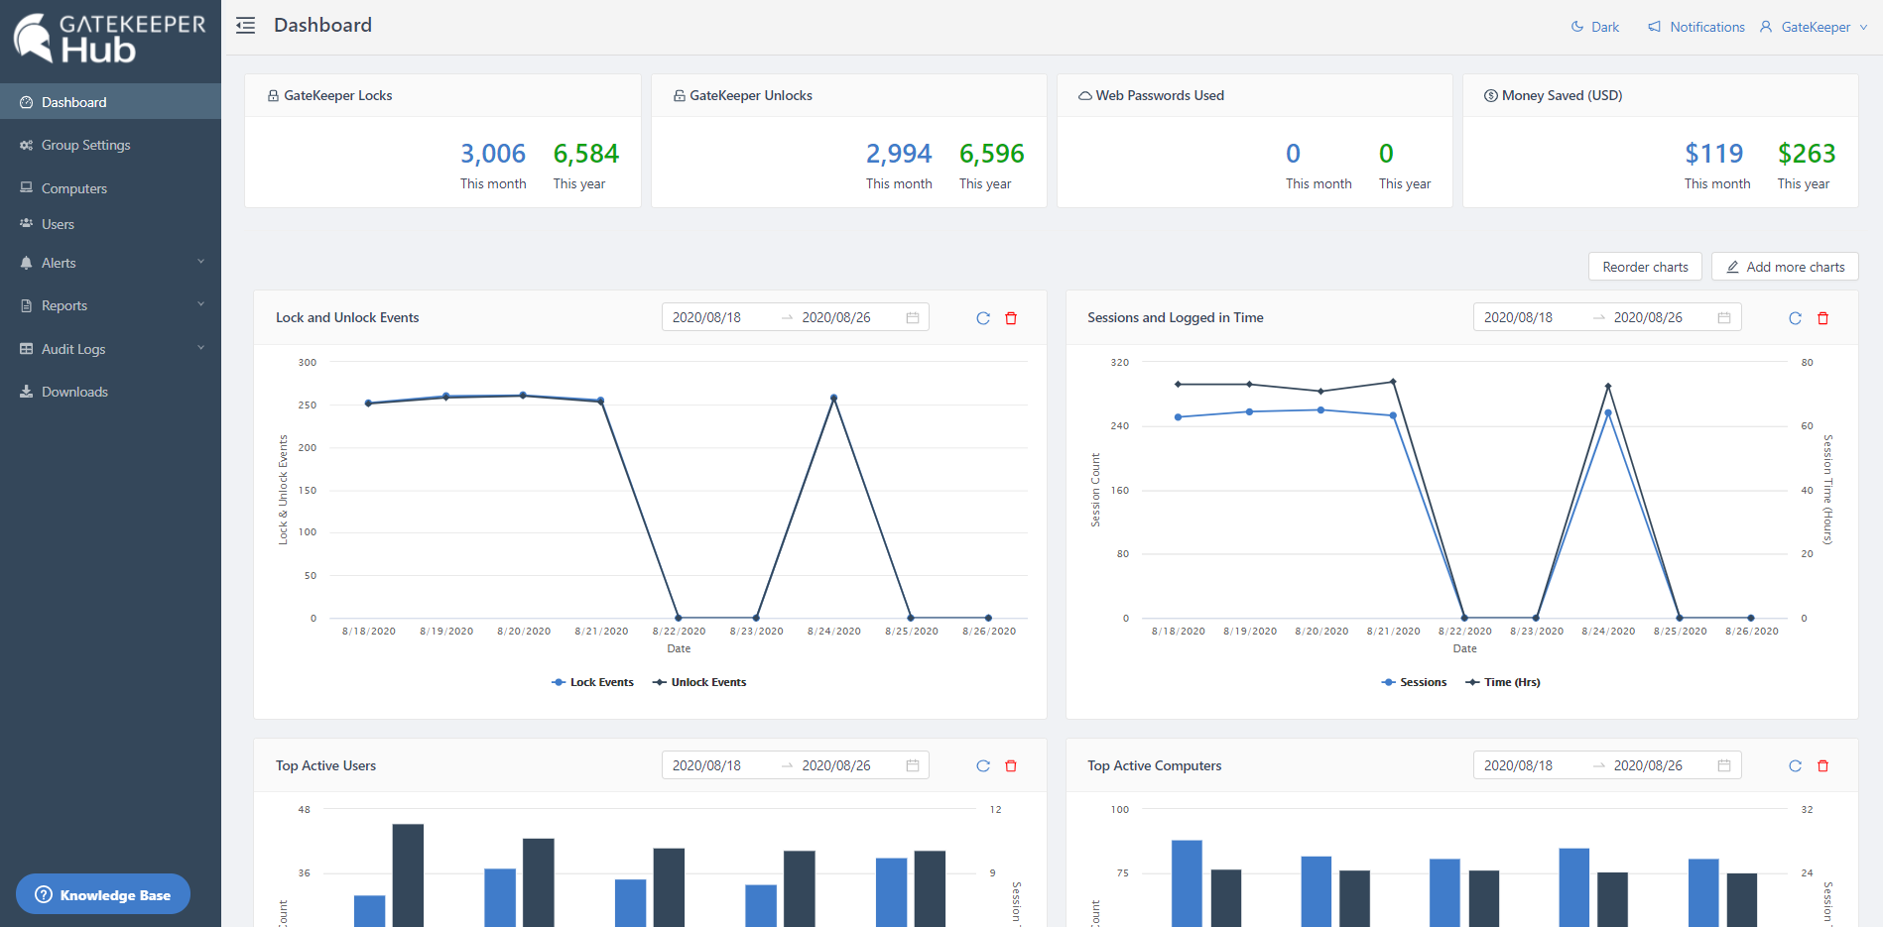
Task: Click the 6,584 locks This year value
Action: [585, 154]
